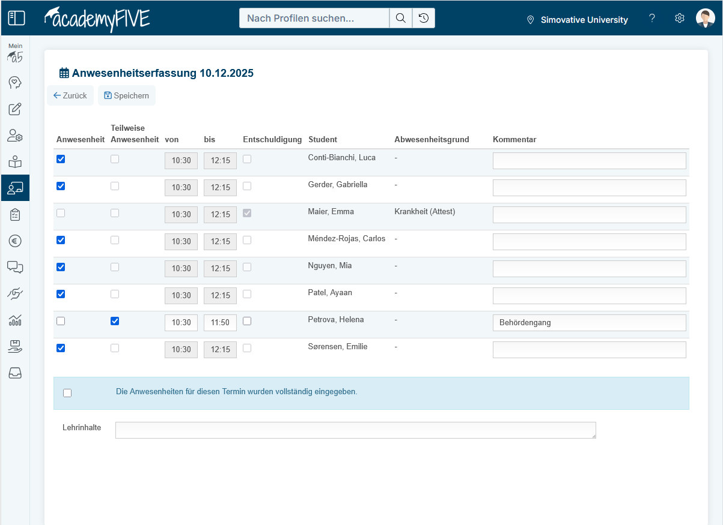
Task: Uncheck Anwesenheit for Conti-Bianchi, Luca
Action: tap(61, 159)
